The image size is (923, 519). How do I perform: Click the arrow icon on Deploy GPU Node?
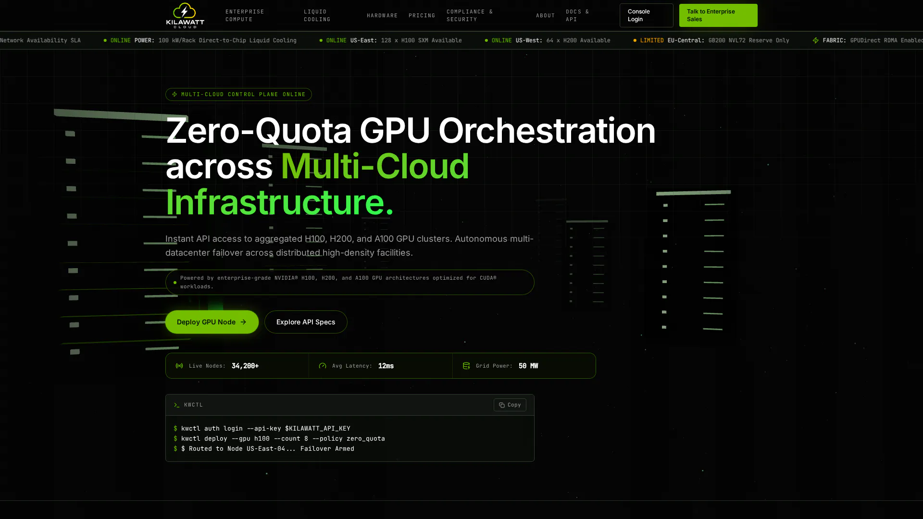point(243,322)
